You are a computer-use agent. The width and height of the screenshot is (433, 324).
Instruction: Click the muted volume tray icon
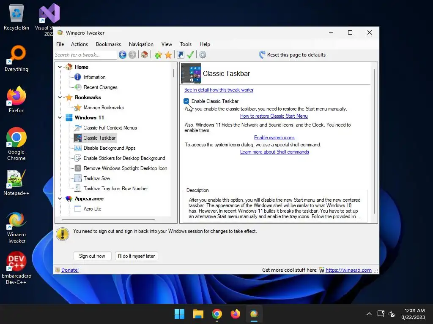(392, 314)
